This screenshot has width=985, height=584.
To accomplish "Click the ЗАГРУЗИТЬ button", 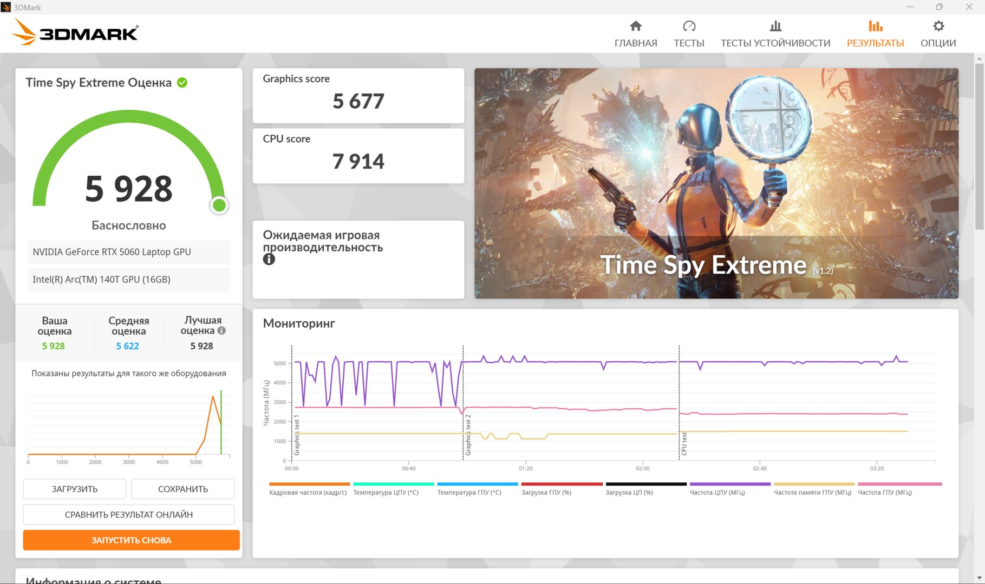I will coord(75,489).
